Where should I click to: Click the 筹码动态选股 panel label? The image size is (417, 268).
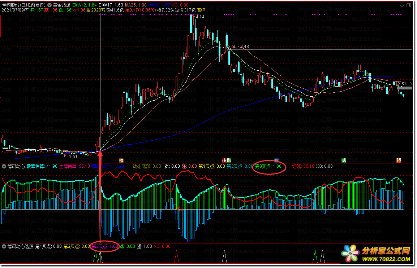coord(21,246)
